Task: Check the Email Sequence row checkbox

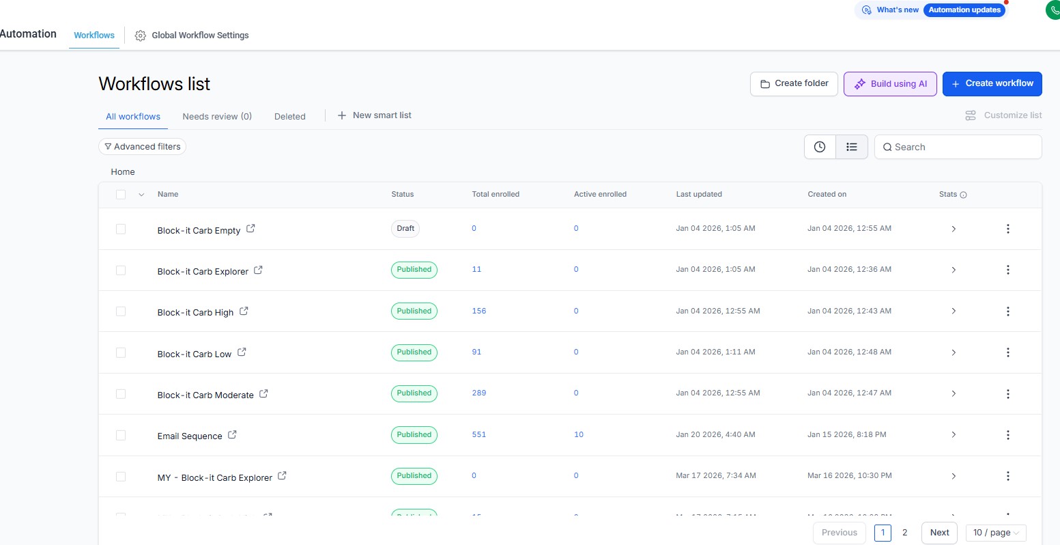Action: [121, 435]
